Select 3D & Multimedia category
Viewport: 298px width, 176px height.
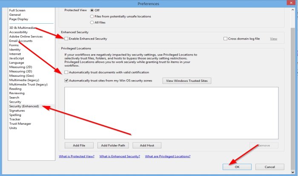(x=22, y=28)
